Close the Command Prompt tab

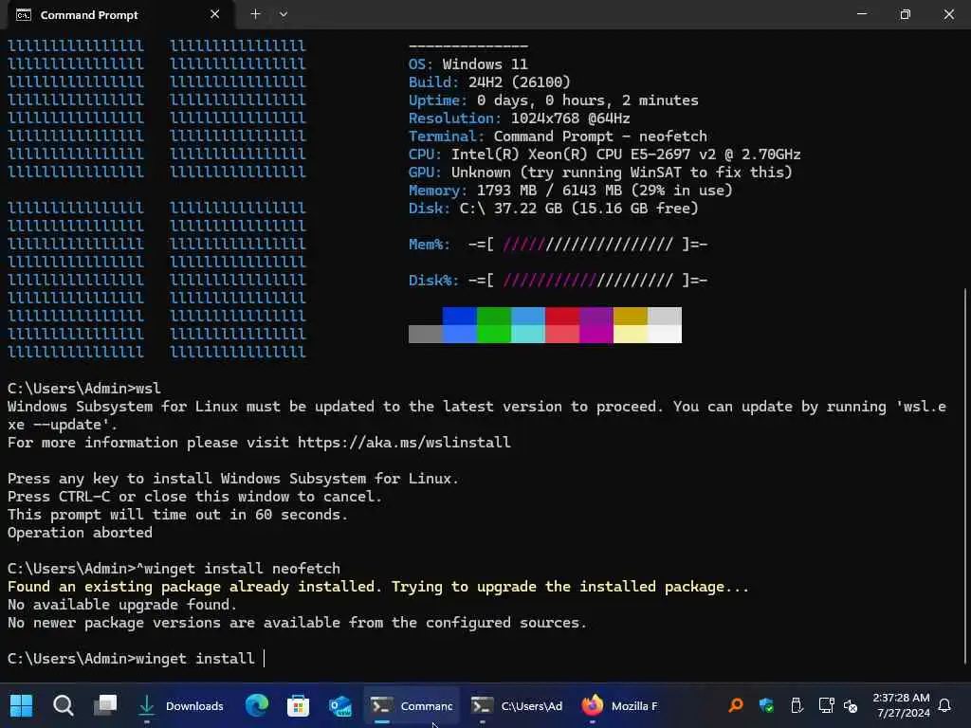point(215,13)
